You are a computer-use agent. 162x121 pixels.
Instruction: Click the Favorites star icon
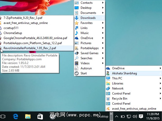click(x=77, y=23)
